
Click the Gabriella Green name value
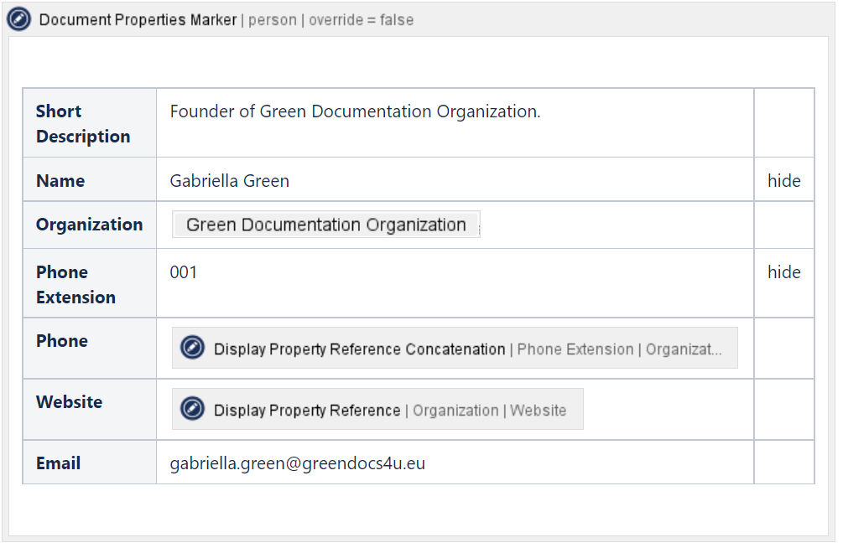(x=229, y=181)
